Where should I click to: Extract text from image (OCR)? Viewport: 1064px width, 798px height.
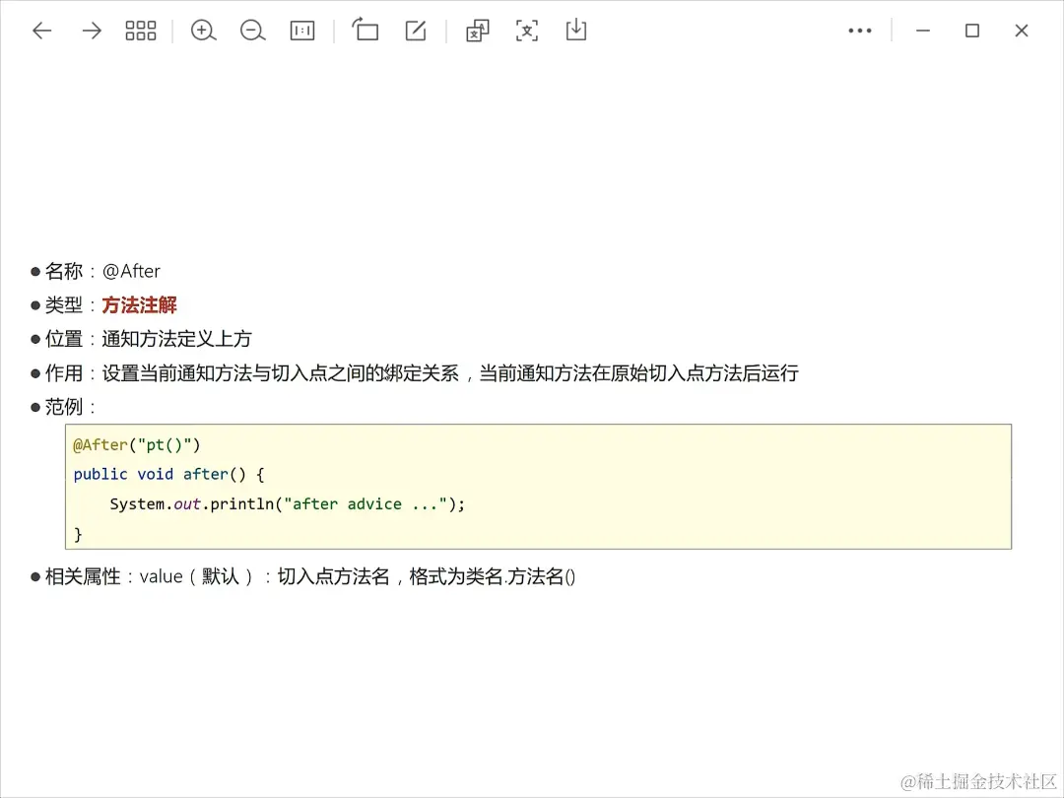tap(526, 31)
